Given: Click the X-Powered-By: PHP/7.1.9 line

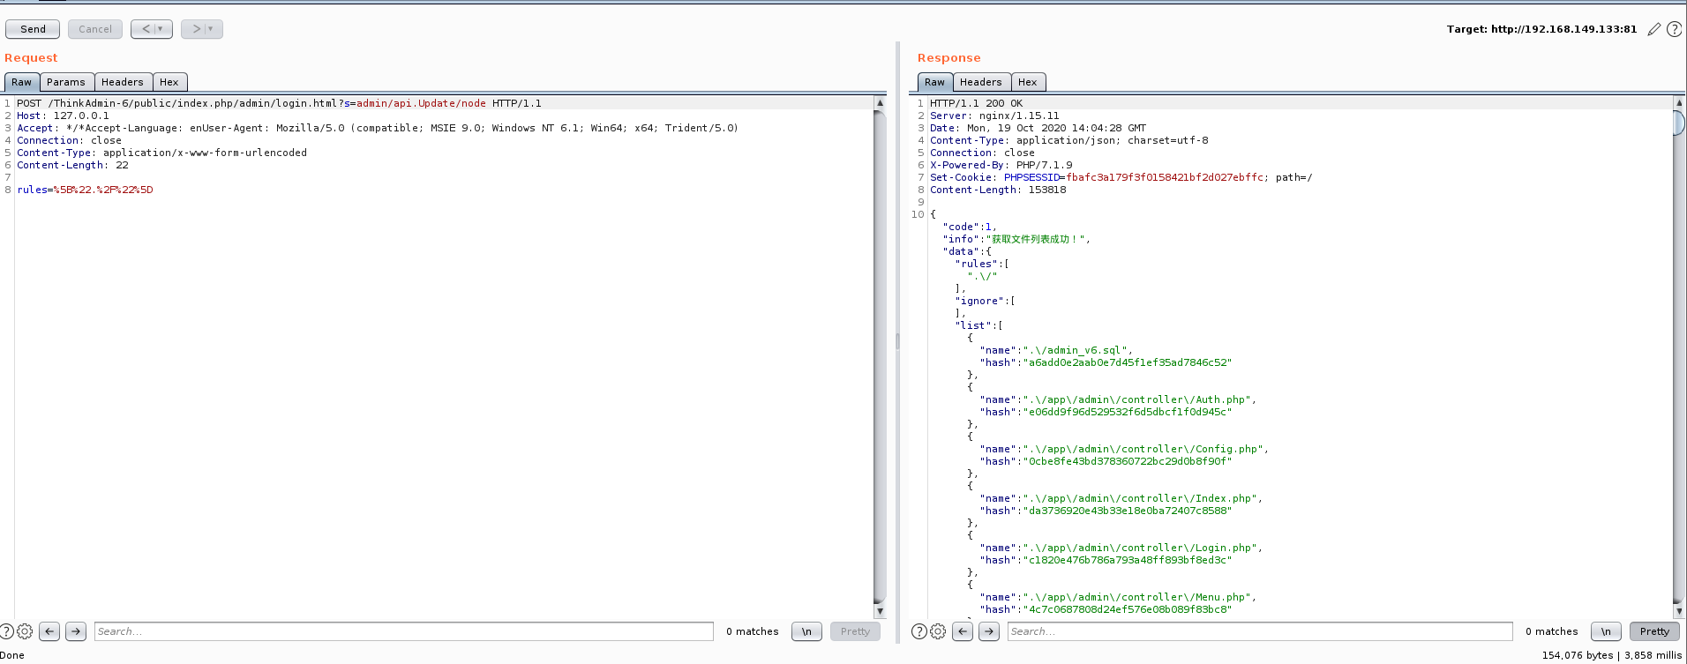Looking at the screenshot, I should point(1001,165).
